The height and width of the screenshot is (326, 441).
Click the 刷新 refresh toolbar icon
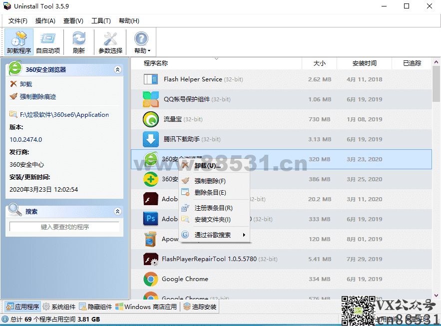pyautogui.click(x=79, y=42)
